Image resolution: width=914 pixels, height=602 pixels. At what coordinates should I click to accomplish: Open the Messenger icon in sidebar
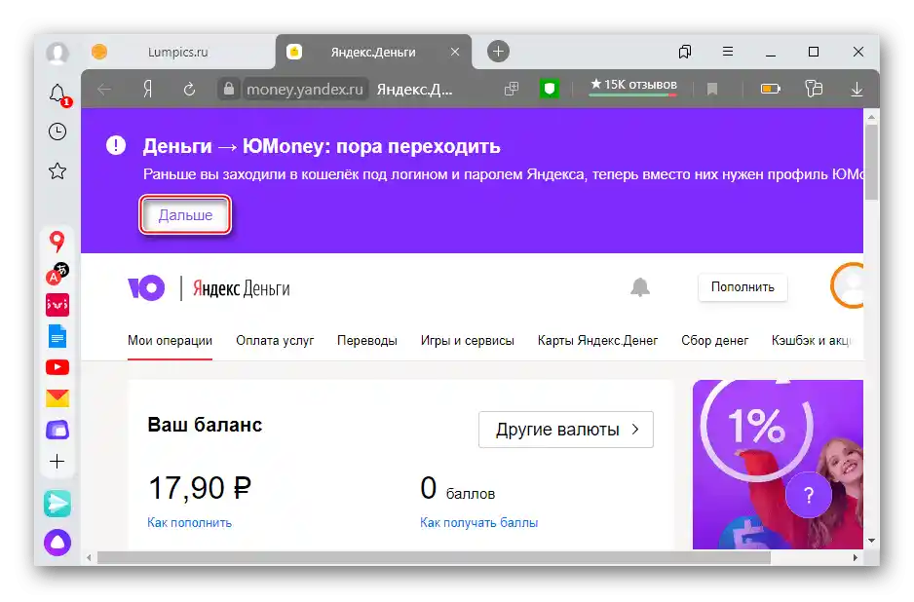57,504
